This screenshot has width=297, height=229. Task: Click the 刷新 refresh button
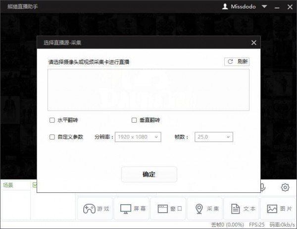(237, 62)
